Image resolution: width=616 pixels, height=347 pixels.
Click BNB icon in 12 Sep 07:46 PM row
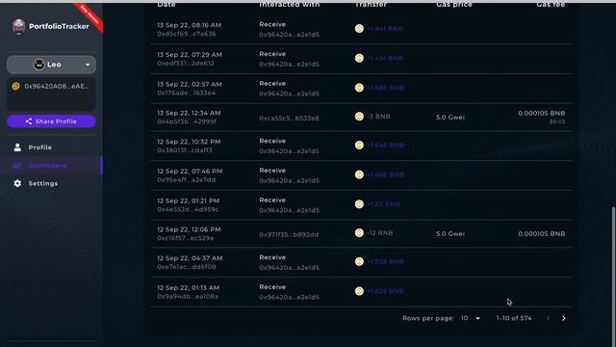point(359,174)
